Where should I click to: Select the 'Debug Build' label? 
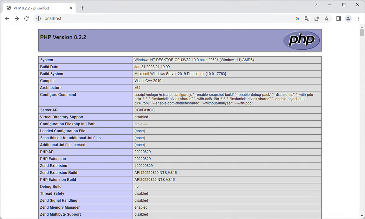51,187
